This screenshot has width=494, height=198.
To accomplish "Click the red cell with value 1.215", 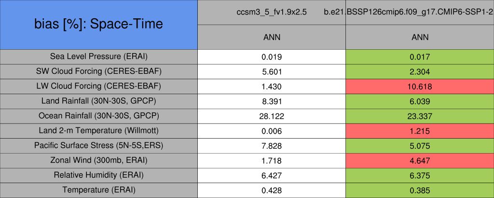I will coord(420,131).
